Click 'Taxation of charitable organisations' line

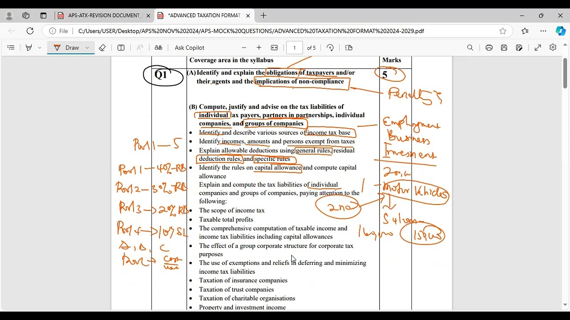point(247,298)
